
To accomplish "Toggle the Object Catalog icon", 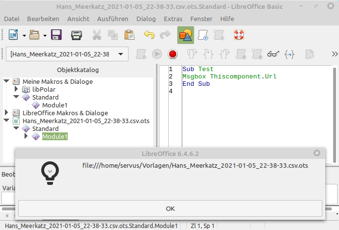I will [185, 35].
